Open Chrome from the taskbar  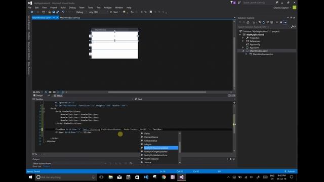point(164,177)
